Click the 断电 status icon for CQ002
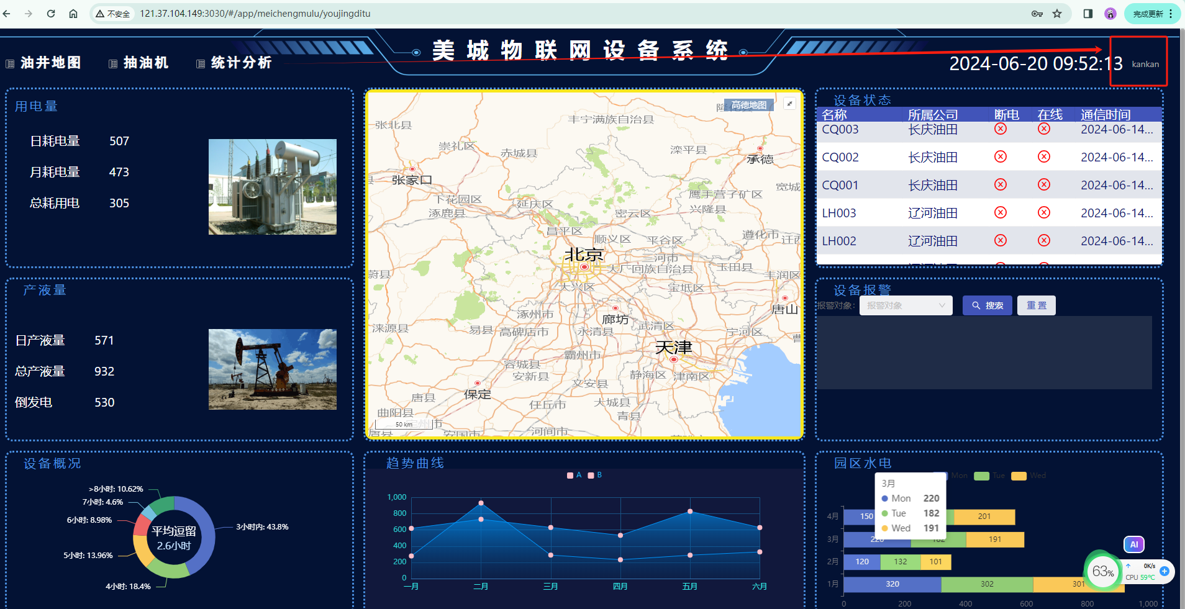1185x609 pixels. (1001, 156)
